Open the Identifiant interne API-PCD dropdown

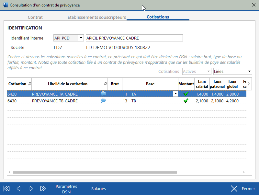point(81,38)
